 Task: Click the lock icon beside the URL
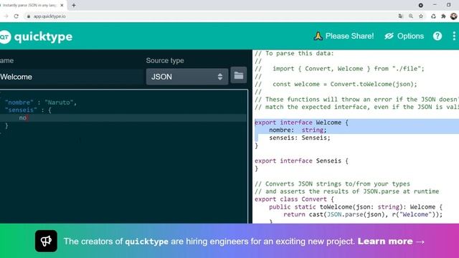tap(29, 16)
